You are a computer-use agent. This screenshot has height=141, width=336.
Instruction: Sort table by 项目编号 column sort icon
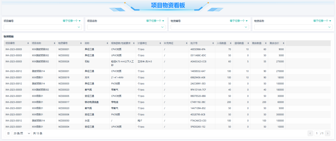pyautogui.click(x=28, y=43)
